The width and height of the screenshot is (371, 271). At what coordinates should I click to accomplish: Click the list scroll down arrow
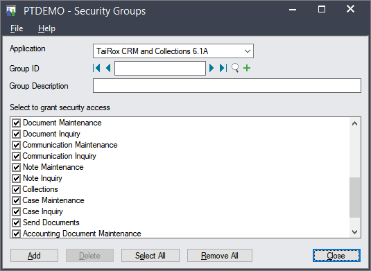coord(354,232)
